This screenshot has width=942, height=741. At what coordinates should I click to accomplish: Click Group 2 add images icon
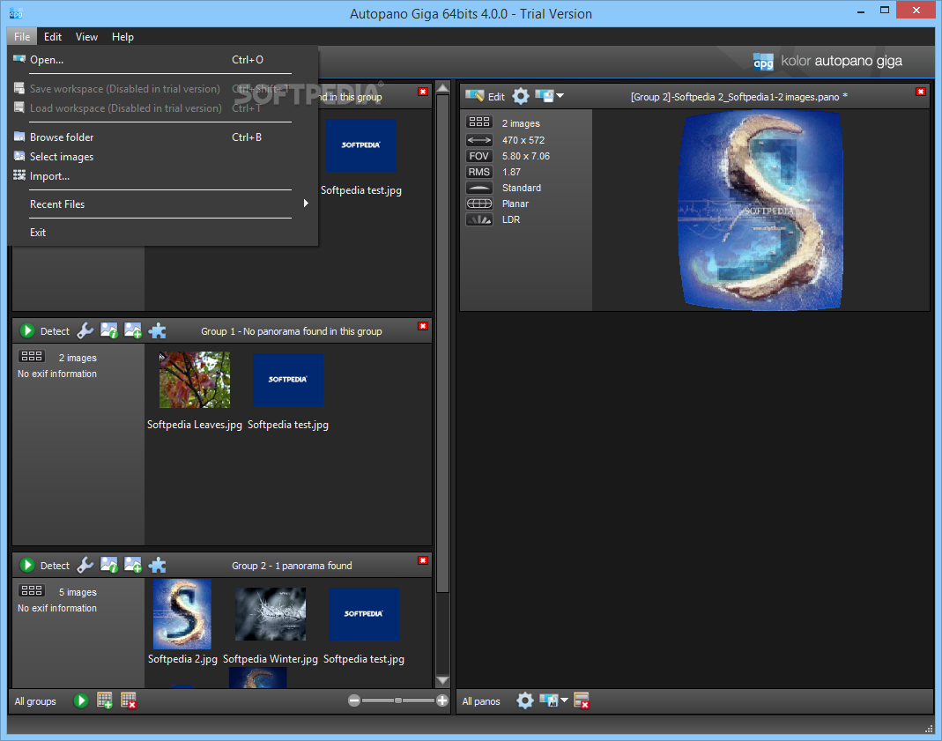point(133,565)
